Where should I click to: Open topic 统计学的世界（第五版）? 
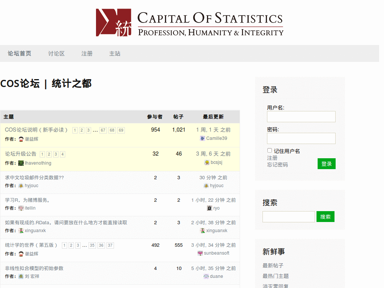[x=31, y=245]
